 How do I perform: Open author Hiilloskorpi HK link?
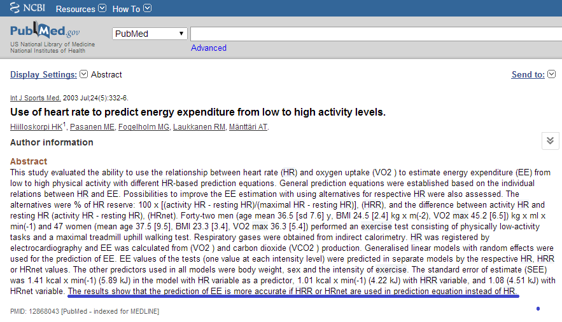point(36,126)
